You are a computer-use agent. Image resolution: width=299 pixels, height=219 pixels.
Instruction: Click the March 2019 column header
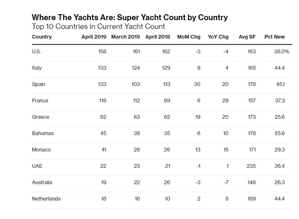(126, 37)
